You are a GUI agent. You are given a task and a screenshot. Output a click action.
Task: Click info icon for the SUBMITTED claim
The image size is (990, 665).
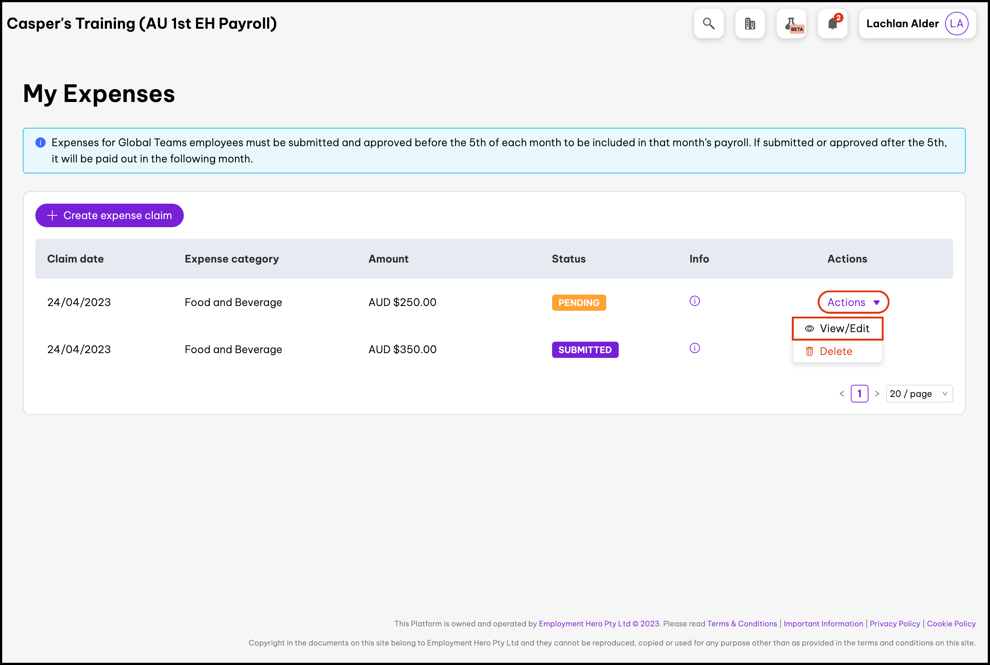694,348
